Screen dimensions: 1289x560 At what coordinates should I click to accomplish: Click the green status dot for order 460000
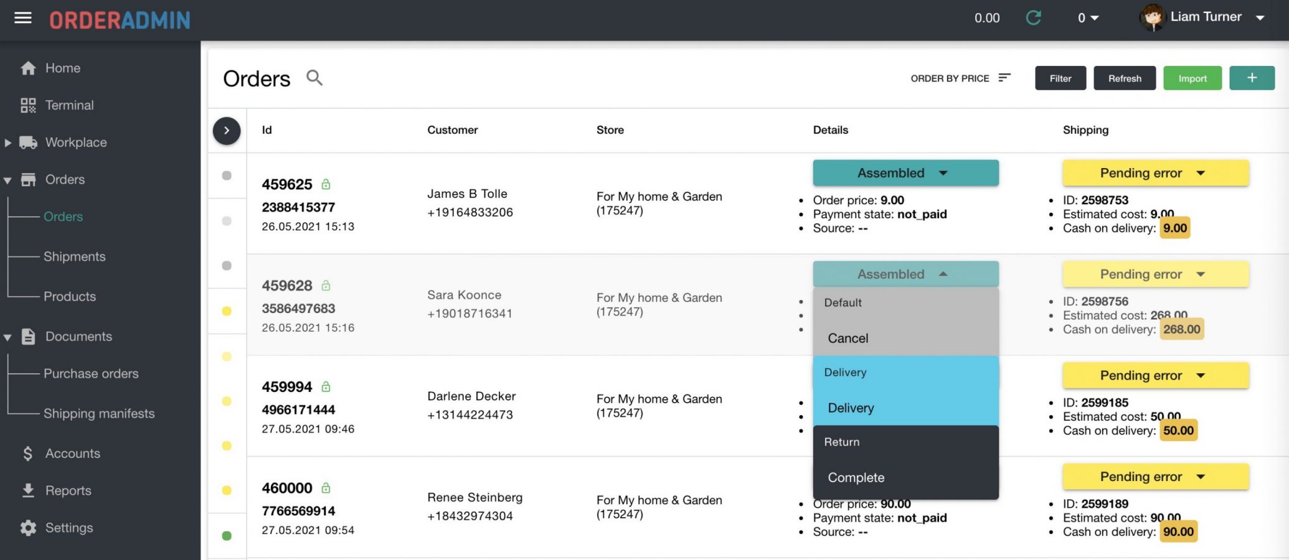pos(226,535)
